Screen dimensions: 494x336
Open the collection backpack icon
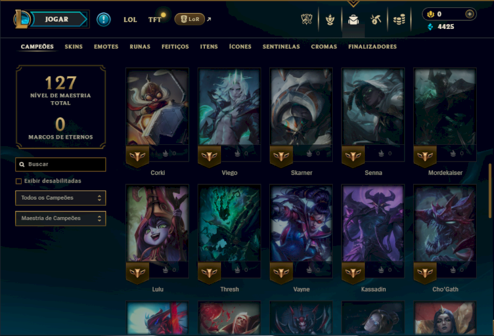(353, 20)
